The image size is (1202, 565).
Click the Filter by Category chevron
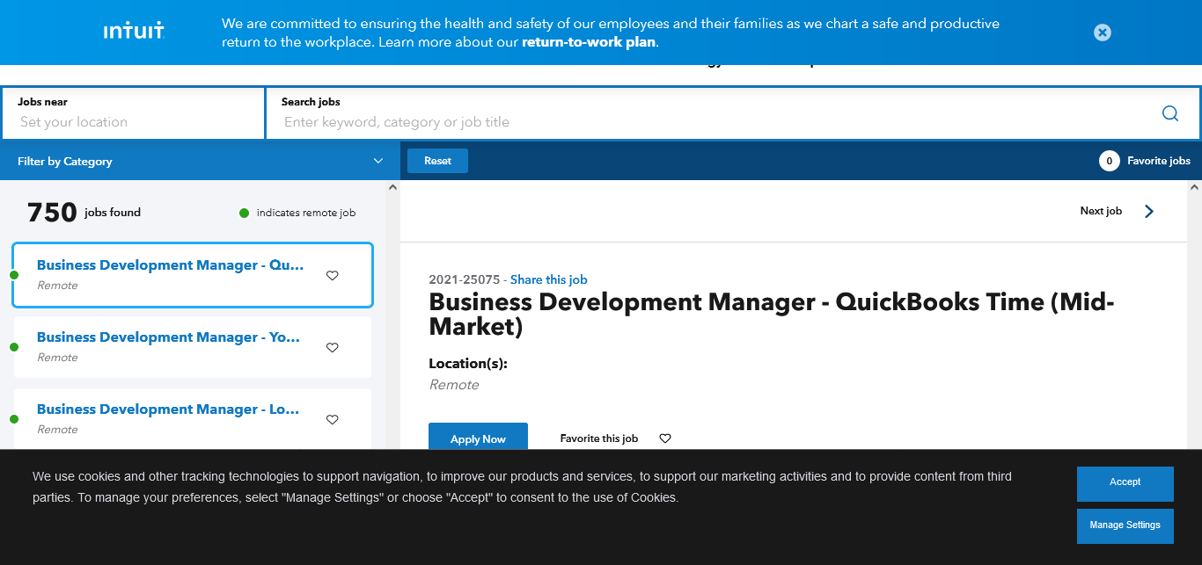click(378, 161)
